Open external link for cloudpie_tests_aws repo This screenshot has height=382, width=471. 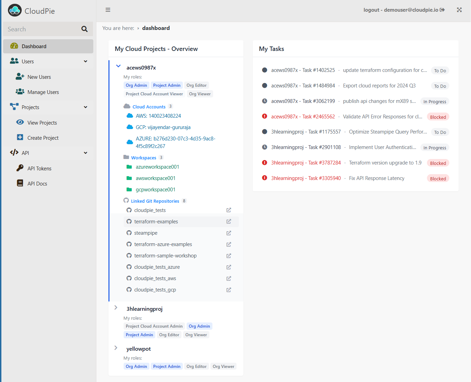click(x=229, y=278)
